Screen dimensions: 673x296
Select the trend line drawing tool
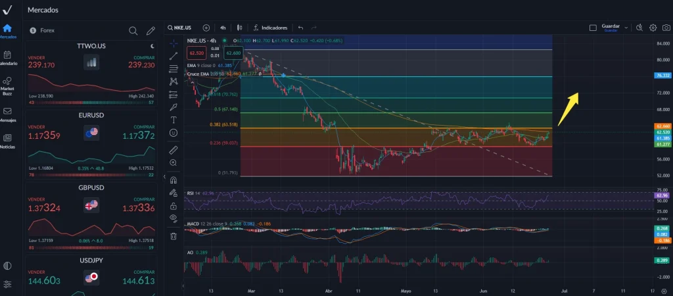click(x=174, y=56)
